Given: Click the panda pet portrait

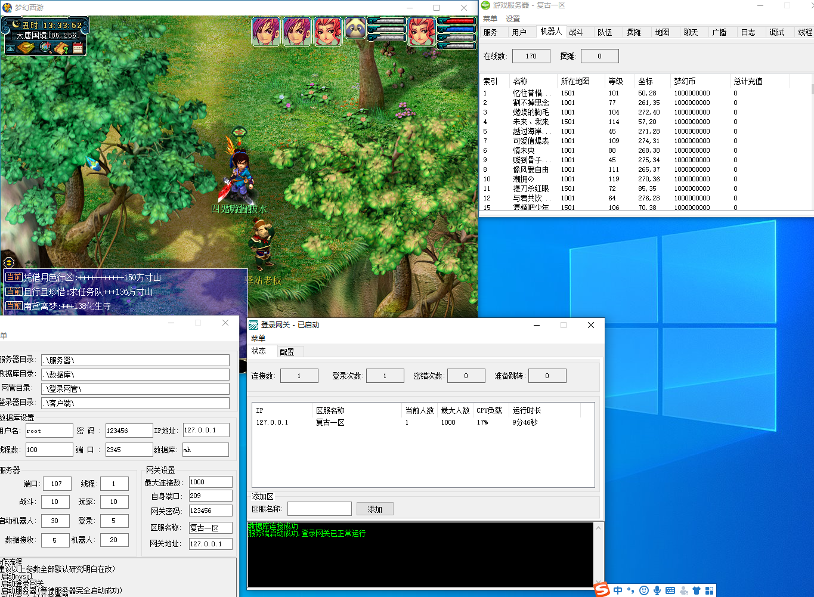Looking at the screenshot, I should coord(355,28).
